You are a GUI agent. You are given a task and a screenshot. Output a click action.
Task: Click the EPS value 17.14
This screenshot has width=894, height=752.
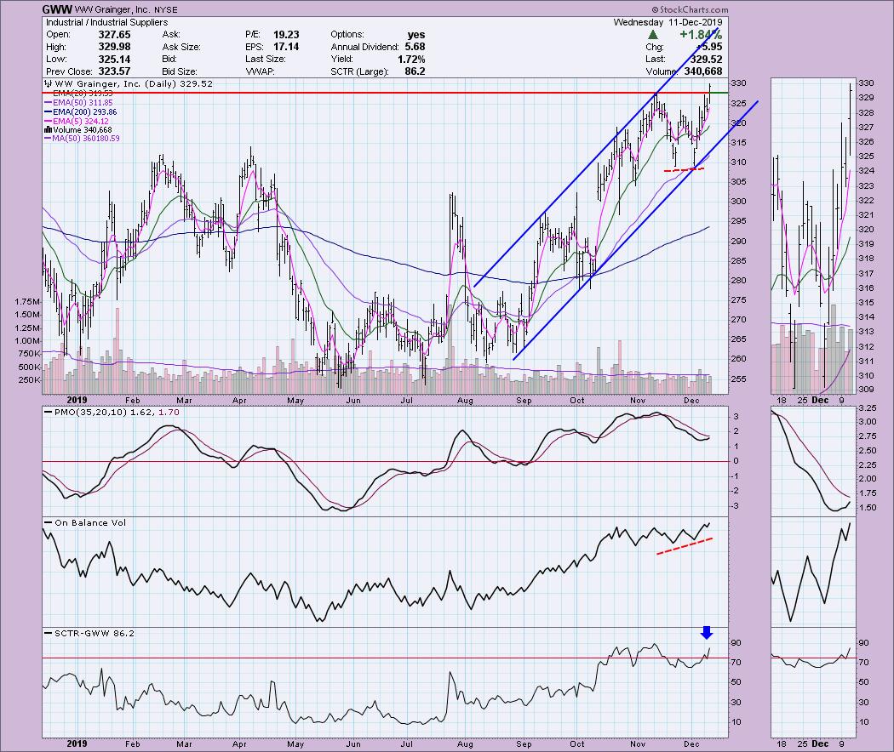[x=286, y=47]
